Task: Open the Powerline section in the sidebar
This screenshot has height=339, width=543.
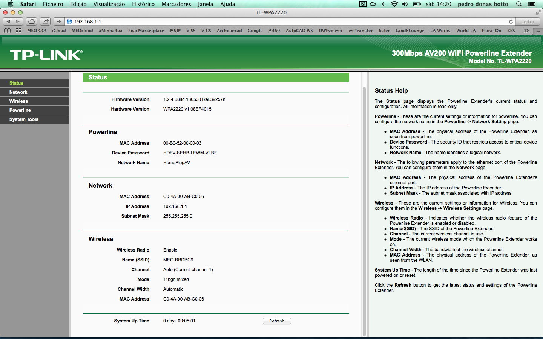Action: coord(34,110)
